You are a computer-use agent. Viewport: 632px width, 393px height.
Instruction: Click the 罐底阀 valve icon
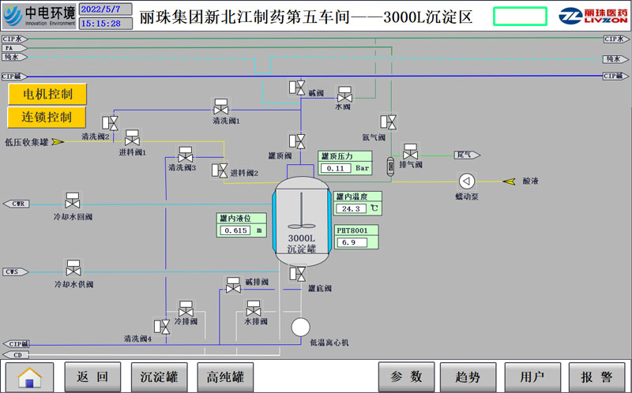(x=298, y=273)
